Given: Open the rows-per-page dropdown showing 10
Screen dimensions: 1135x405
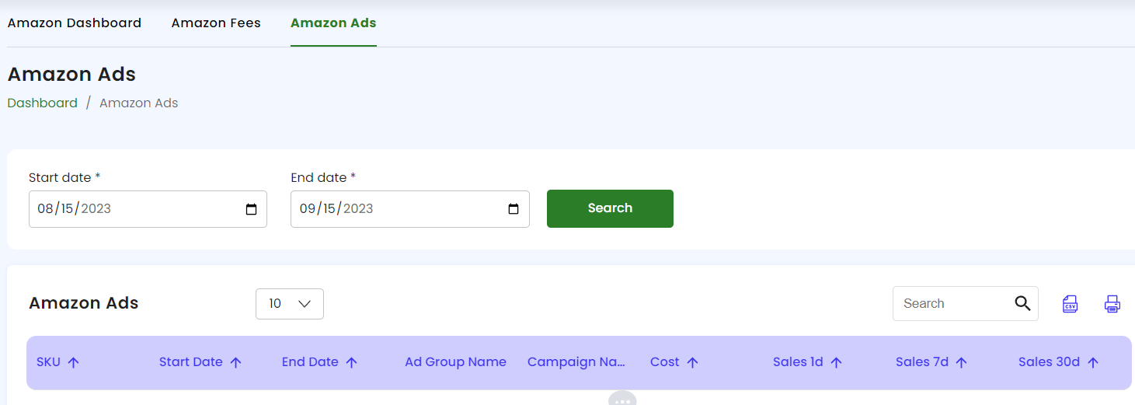Looking at the screenshot, I should click(290, 304).
